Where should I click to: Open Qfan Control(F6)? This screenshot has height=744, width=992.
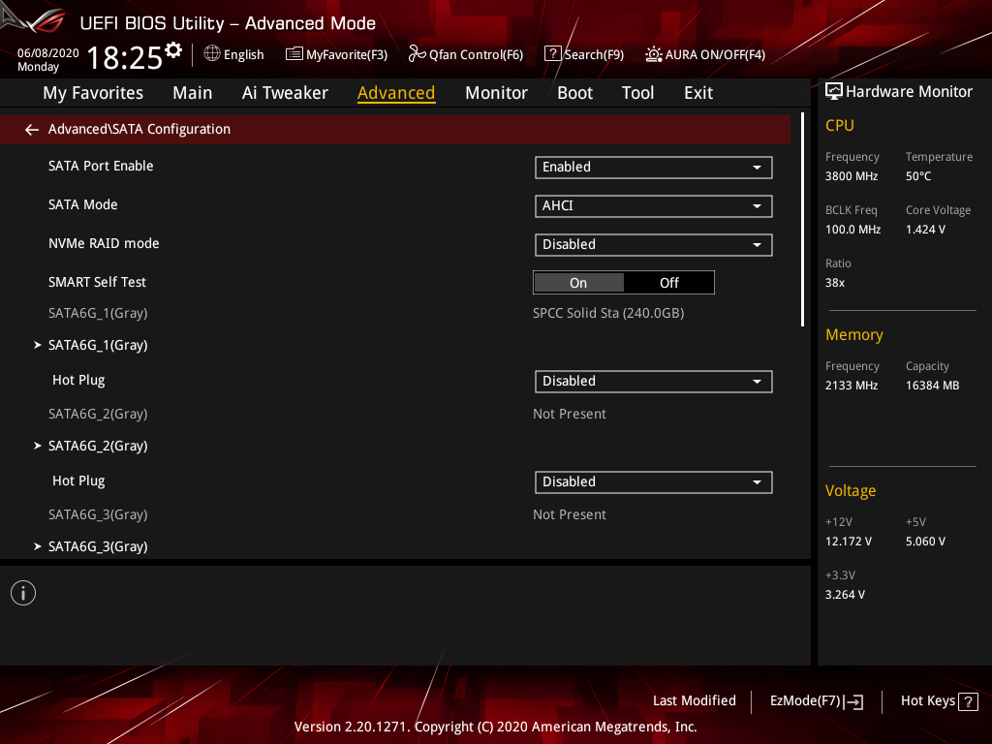466,54
